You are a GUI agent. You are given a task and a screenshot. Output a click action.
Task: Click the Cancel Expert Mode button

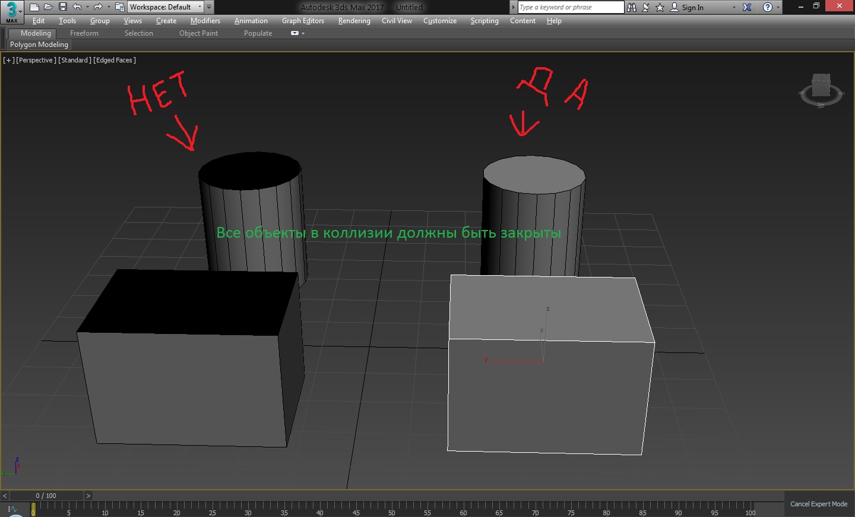(818, 504)
